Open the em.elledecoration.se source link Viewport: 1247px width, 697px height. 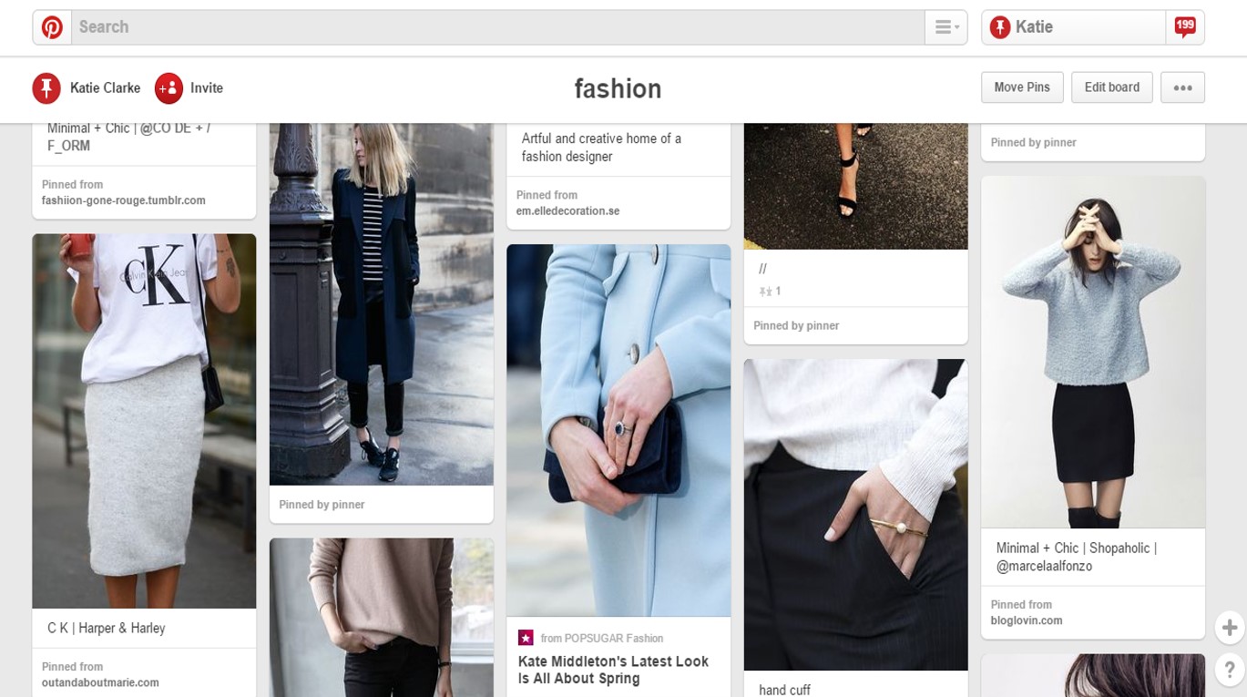pos(567,211)
